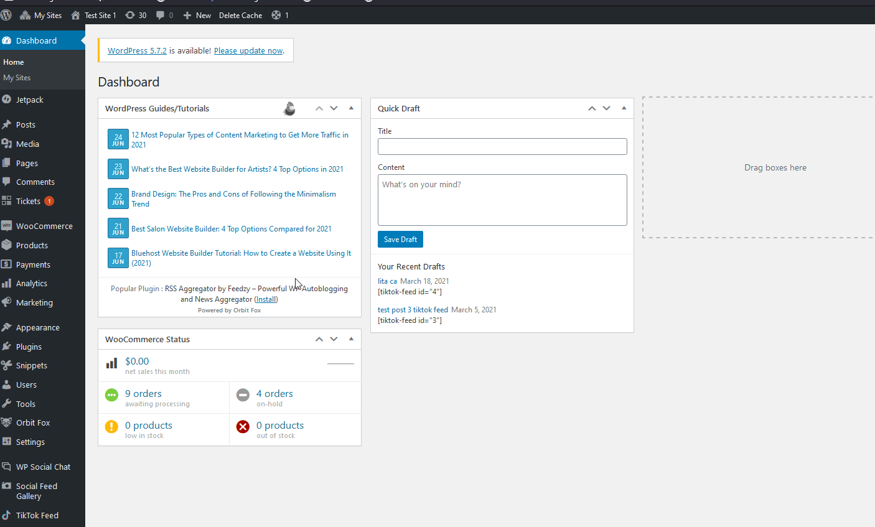Image resolution: width=875 pixels, height=527 pixels.
Task: Open Tickets sidebar menu
Action: pos(42,201)
